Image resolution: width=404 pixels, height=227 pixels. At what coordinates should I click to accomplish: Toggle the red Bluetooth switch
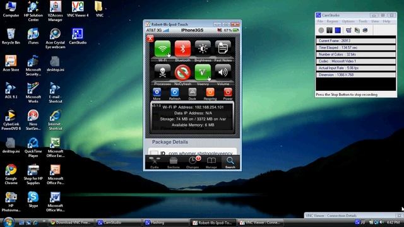[182, 49]
